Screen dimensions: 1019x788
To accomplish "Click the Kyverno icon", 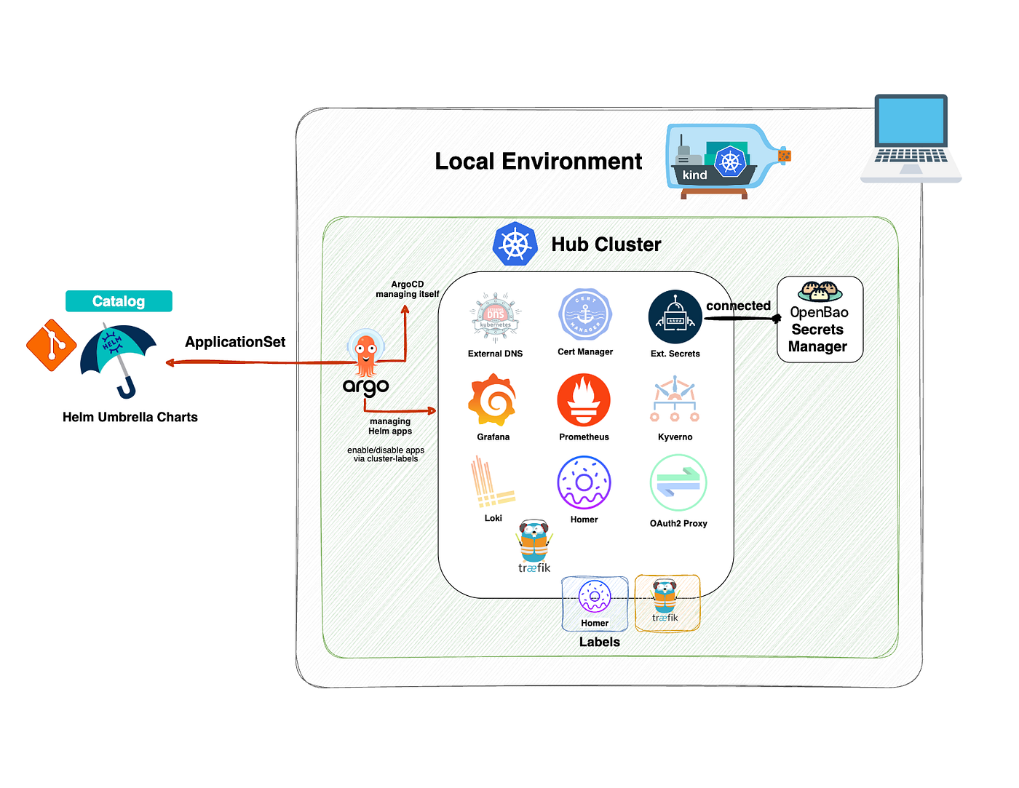I will click(x=675, y=399).
